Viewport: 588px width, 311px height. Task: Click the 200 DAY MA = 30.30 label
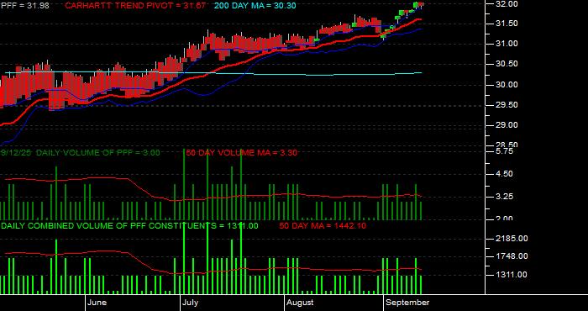pyautogui.click(x=255, y=6)
